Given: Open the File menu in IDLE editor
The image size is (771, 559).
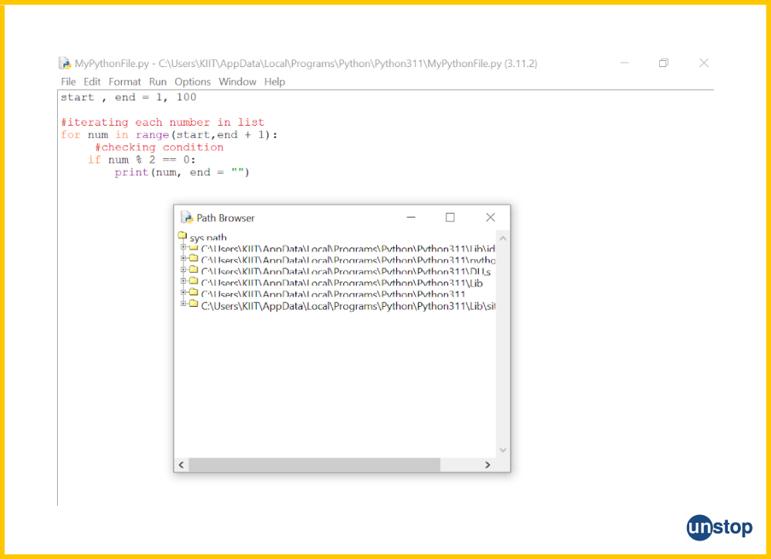Looking at the screenshot, I should pyautogui.click(x=69, y=82).
